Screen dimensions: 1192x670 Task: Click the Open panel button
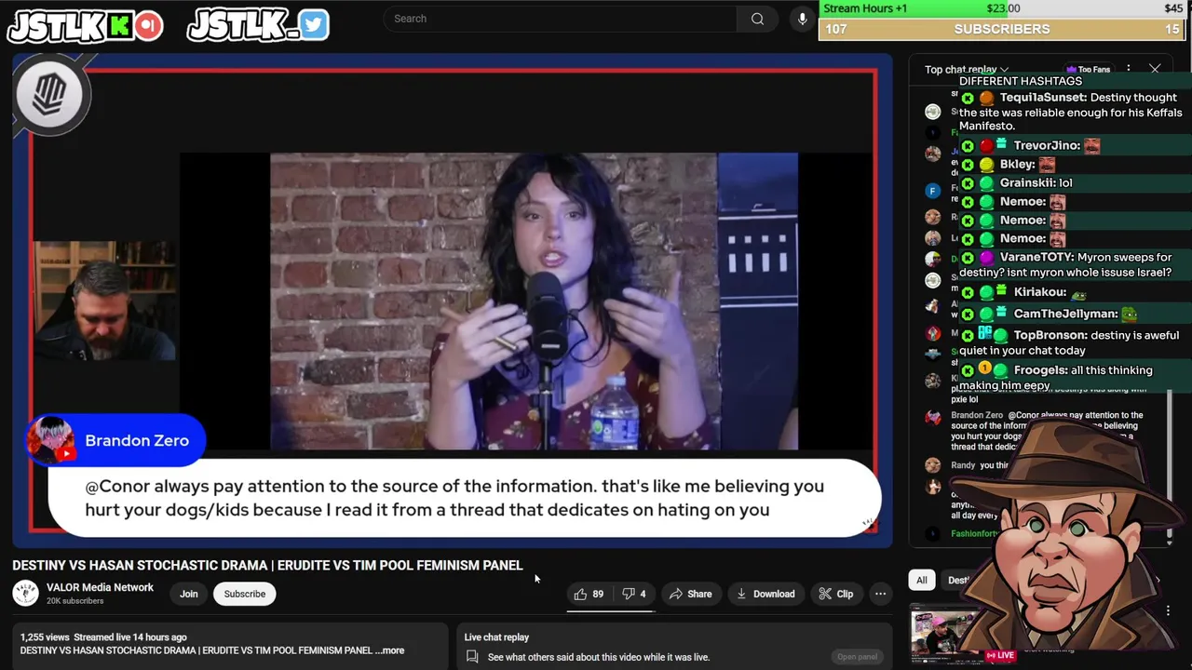pyautogui.click(x=857, y=657)
